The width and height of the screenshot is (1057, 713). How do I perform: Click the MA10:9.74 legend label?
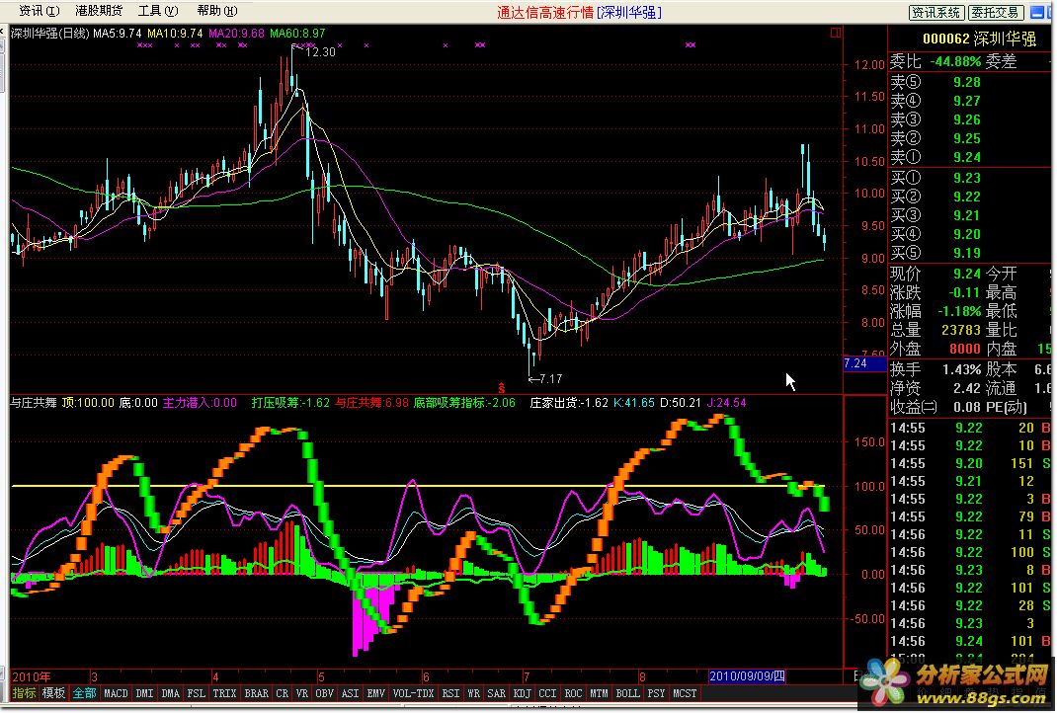[x=175, y=33]
